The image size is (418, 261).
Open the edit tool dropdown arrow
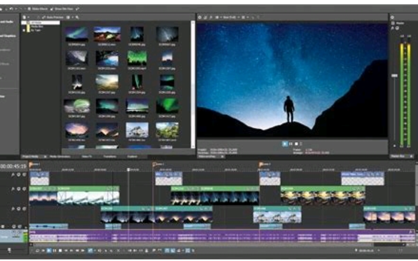pyautogui.click(x=95, y=251)
